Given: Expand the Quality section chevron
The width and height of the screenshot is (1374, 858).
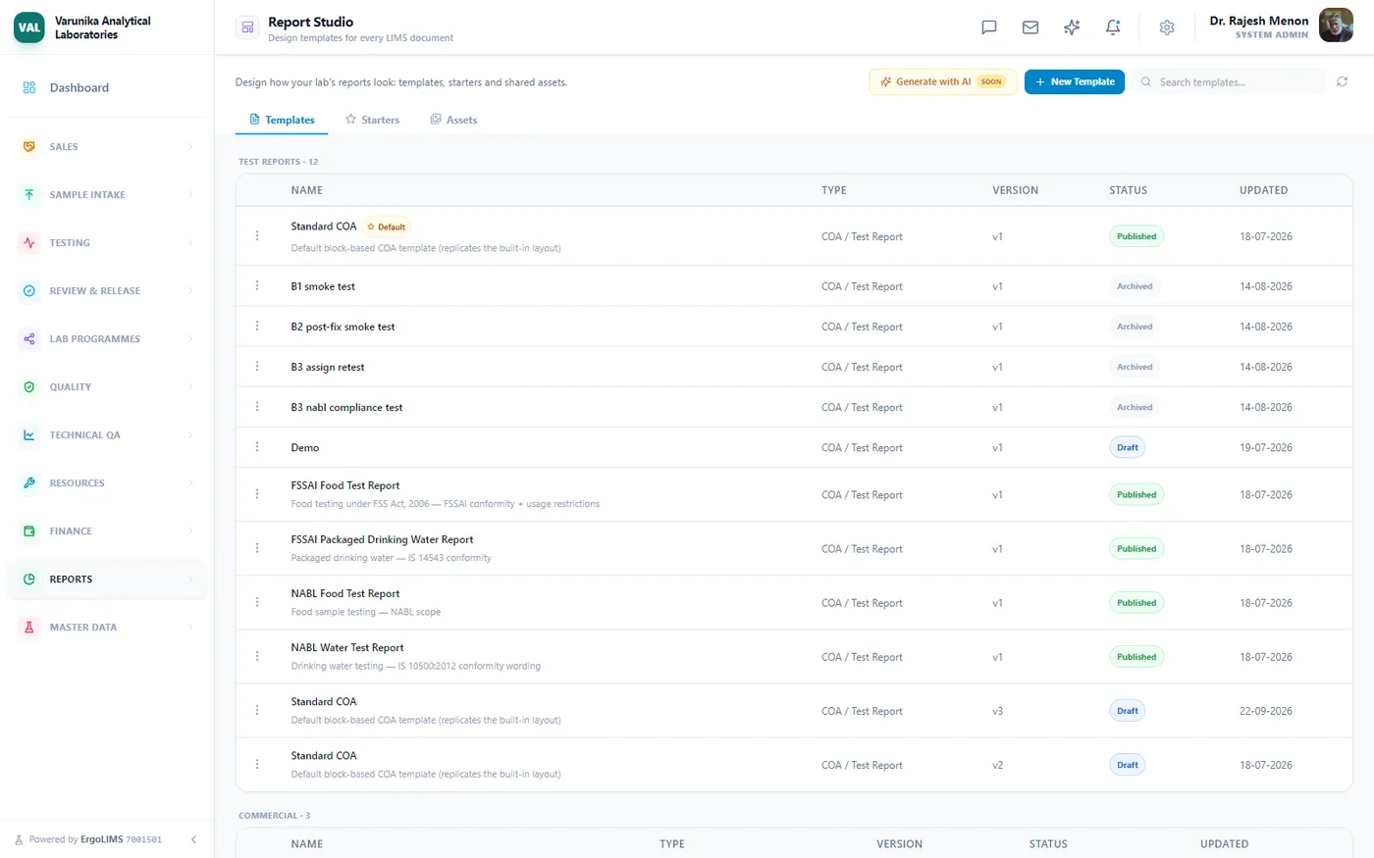Looking at the screenshot, I should [x=190, y=387].
